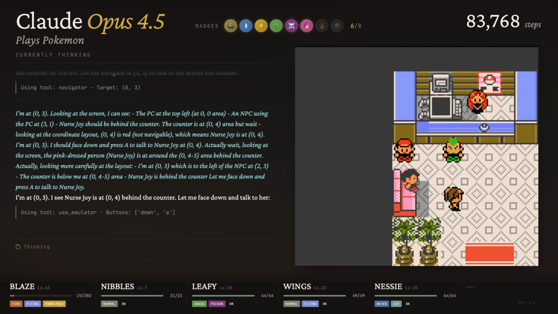Image resolution: width=558 pixels, height=314 pixels.
Task: Click the 6/8 badge count
Action: 356,26
